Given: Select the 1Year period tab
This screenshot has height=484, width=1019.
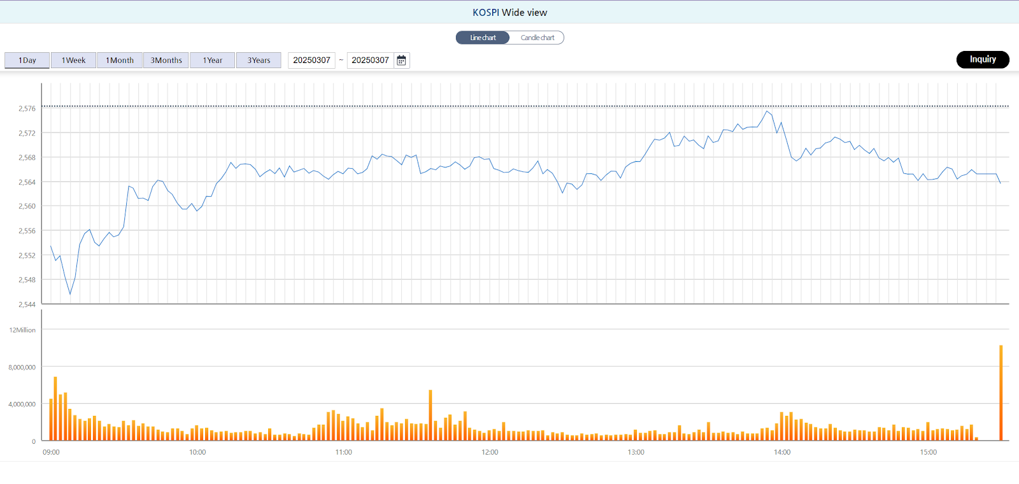Looking at the screenshot, I should coord(213,60).
